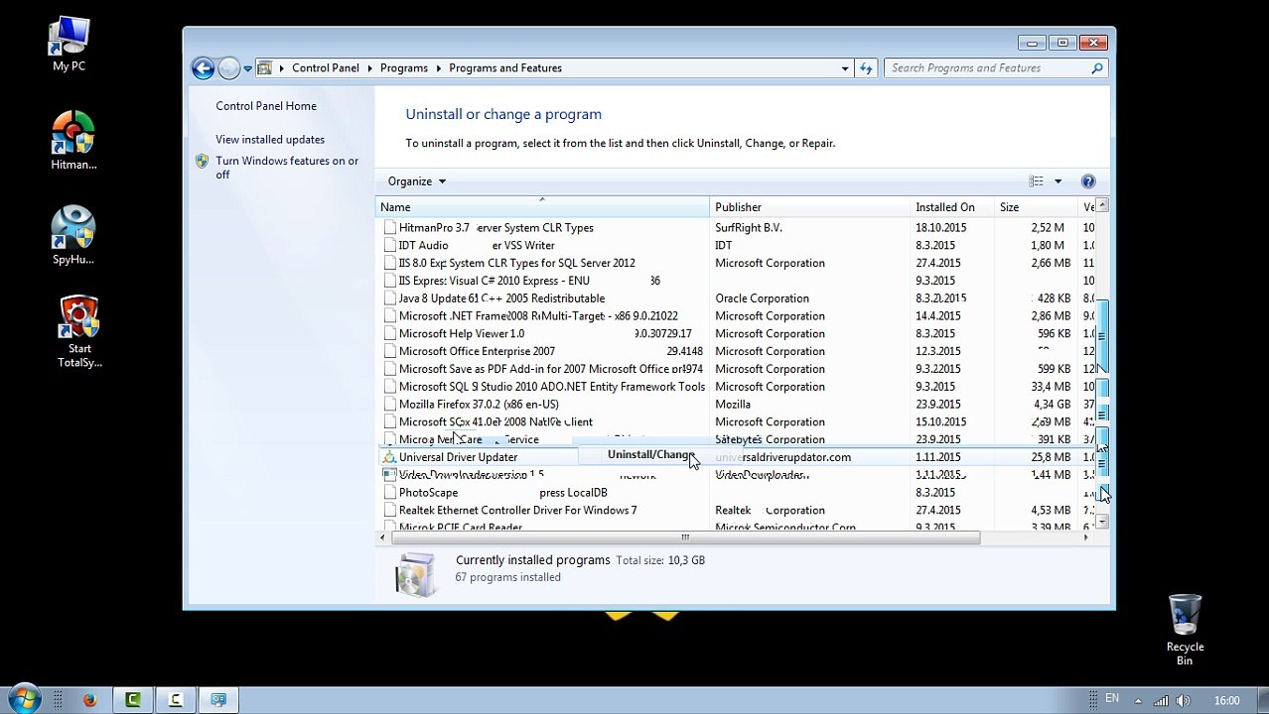Click Programs and Features breadcrumb segment
Viewport: 1269px width, 714px height.
(505, 68)
